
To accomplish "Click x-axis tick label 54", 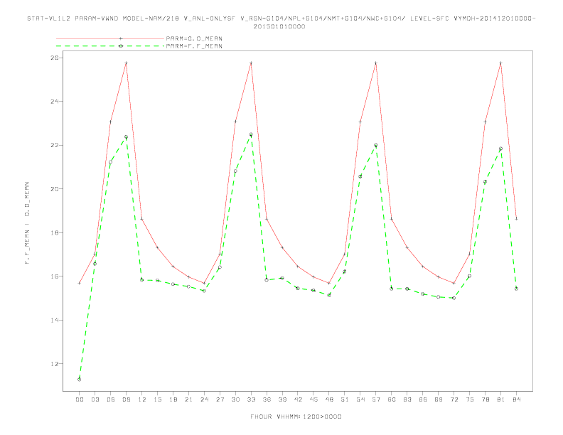I will pyautogui.click(x=360, y=399).
